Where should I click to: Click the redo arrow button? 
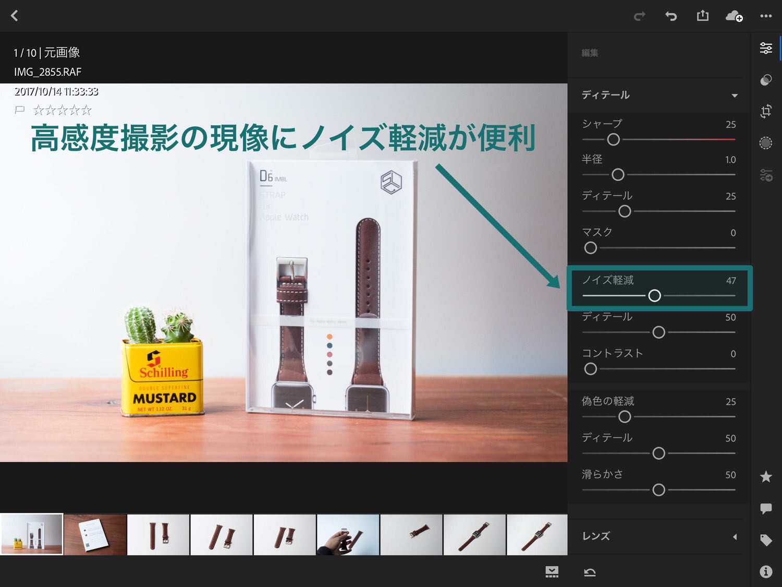(x=639, y=16)
